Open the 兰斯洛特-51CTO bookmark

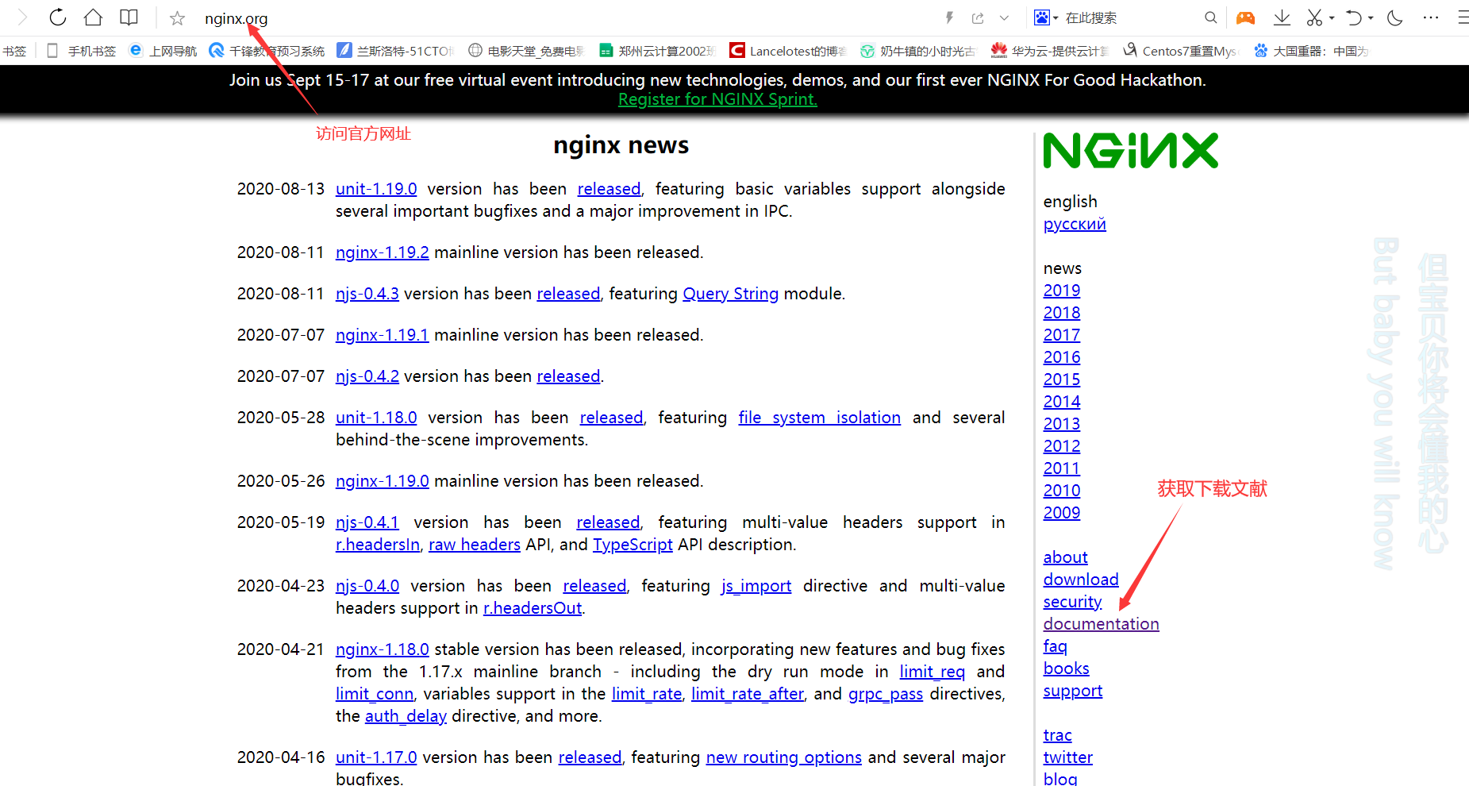click(x=396, y=51)
